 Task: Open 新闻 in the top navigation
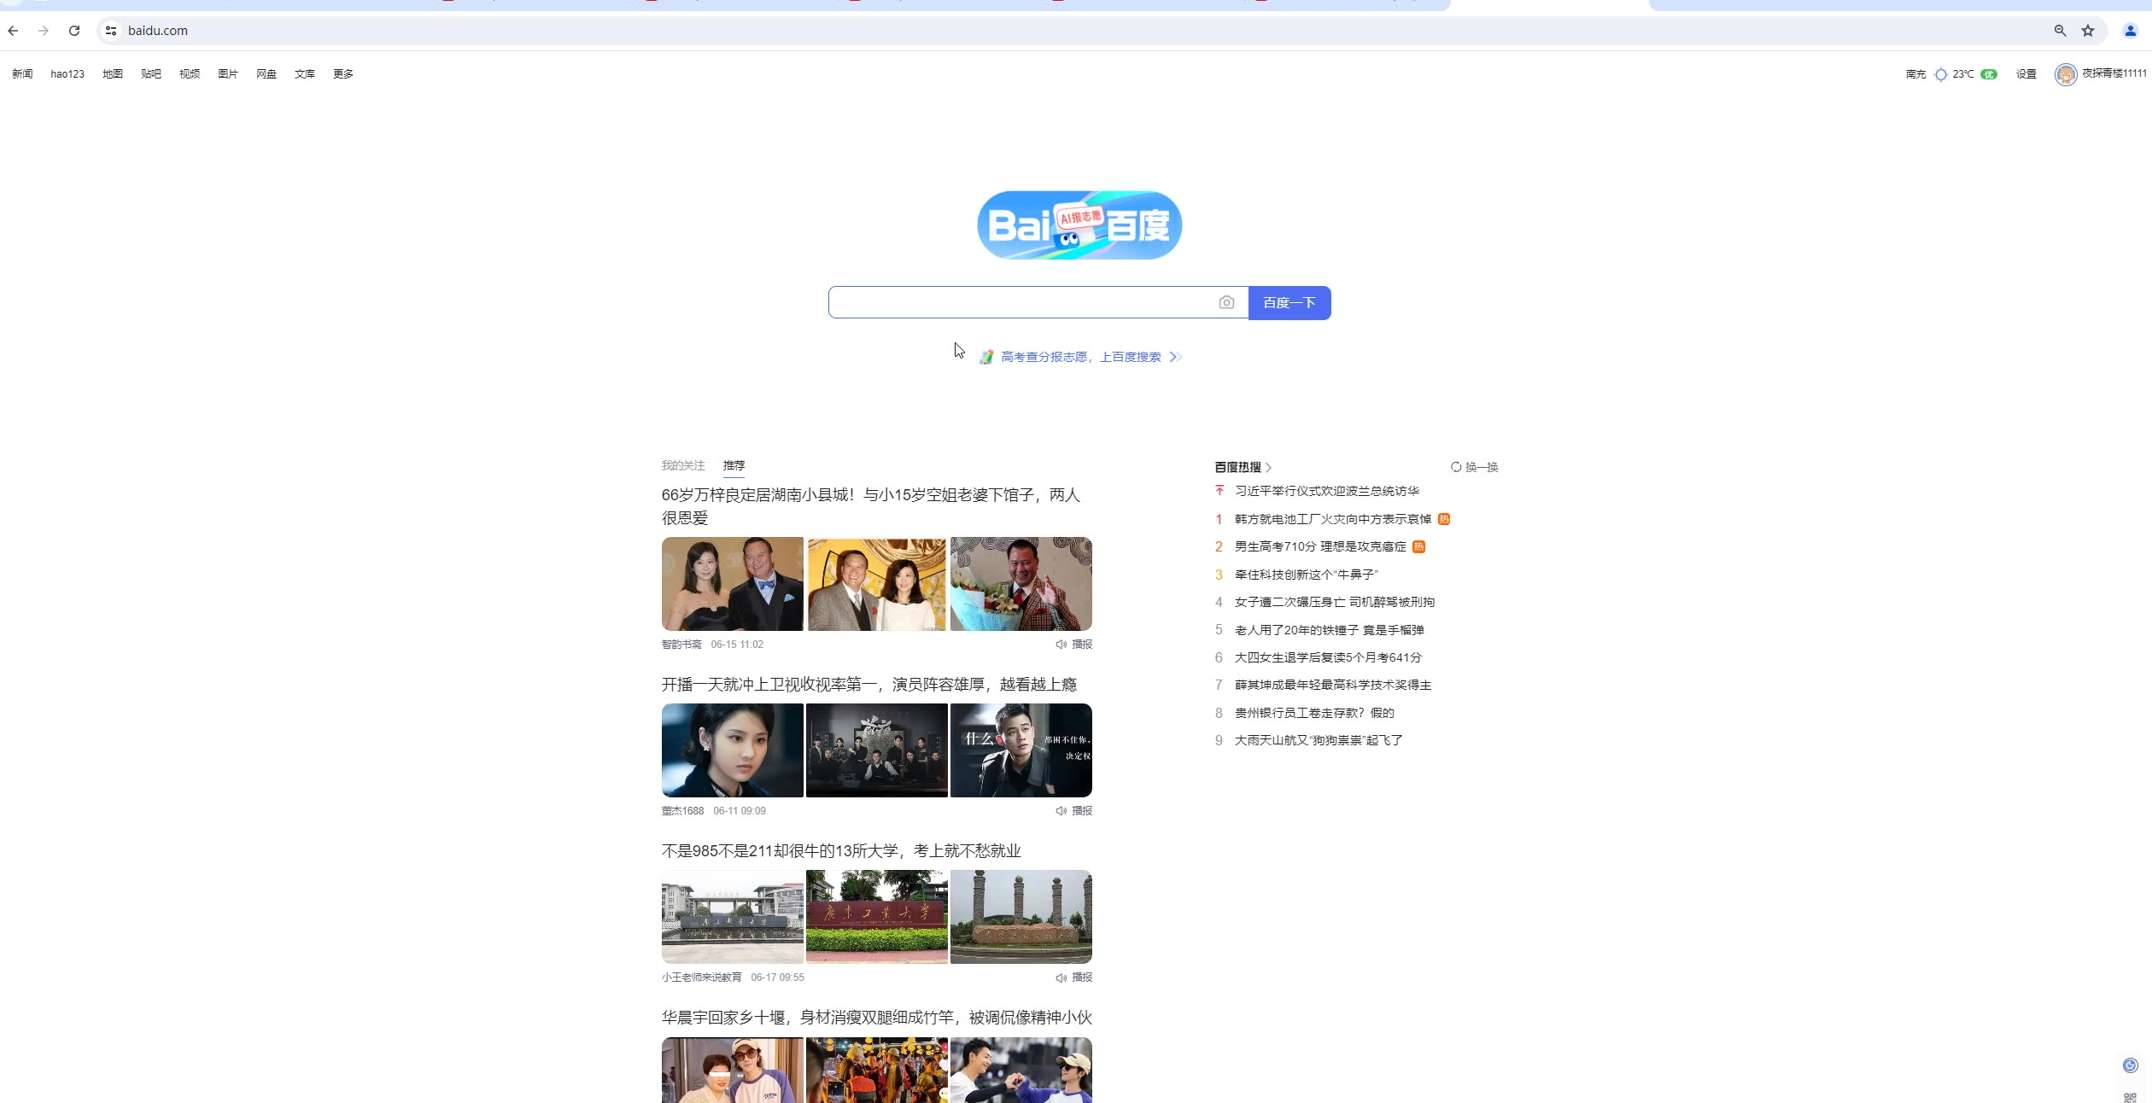click(x=22, y=74)
